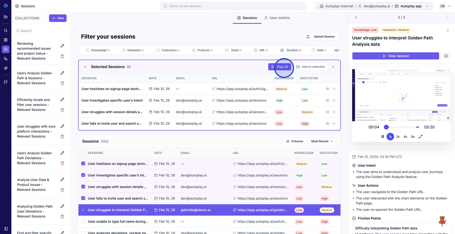Toggle the sidebar panel icon at bottom left
This screenshot has height=234, width=455.
(6, 229)
